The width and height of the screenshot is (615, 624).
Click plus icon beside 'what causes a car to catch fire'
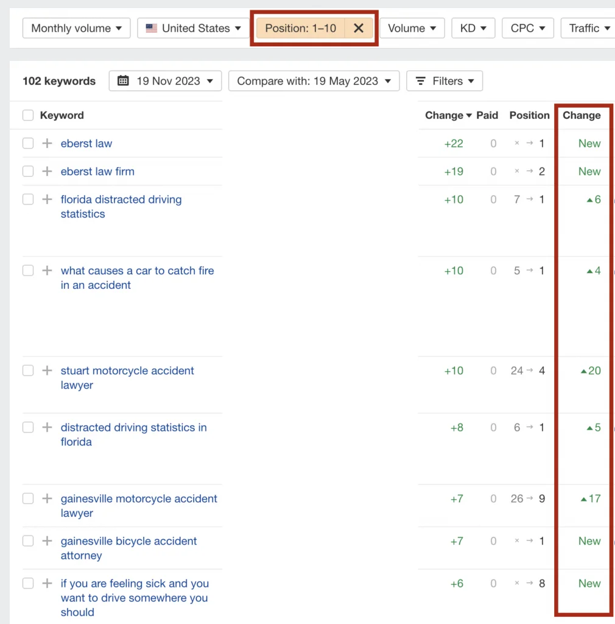tap(47, 271)
